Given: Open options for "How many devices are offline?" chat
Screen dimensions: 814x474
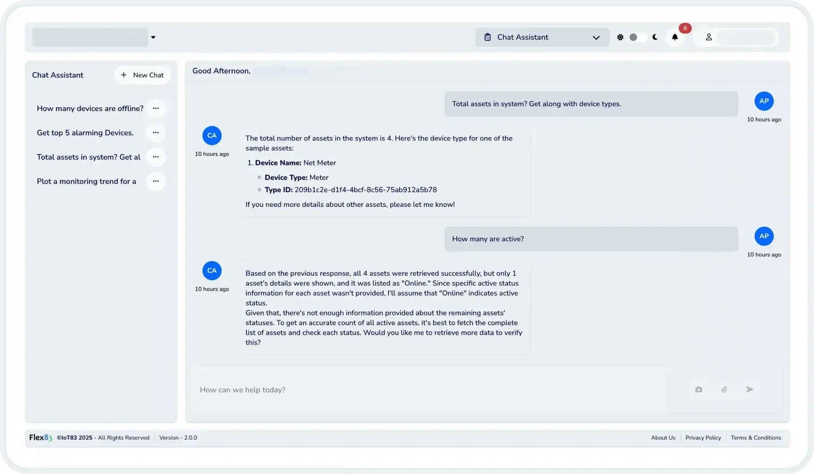Looking at the screenshot, I should 156,109.
